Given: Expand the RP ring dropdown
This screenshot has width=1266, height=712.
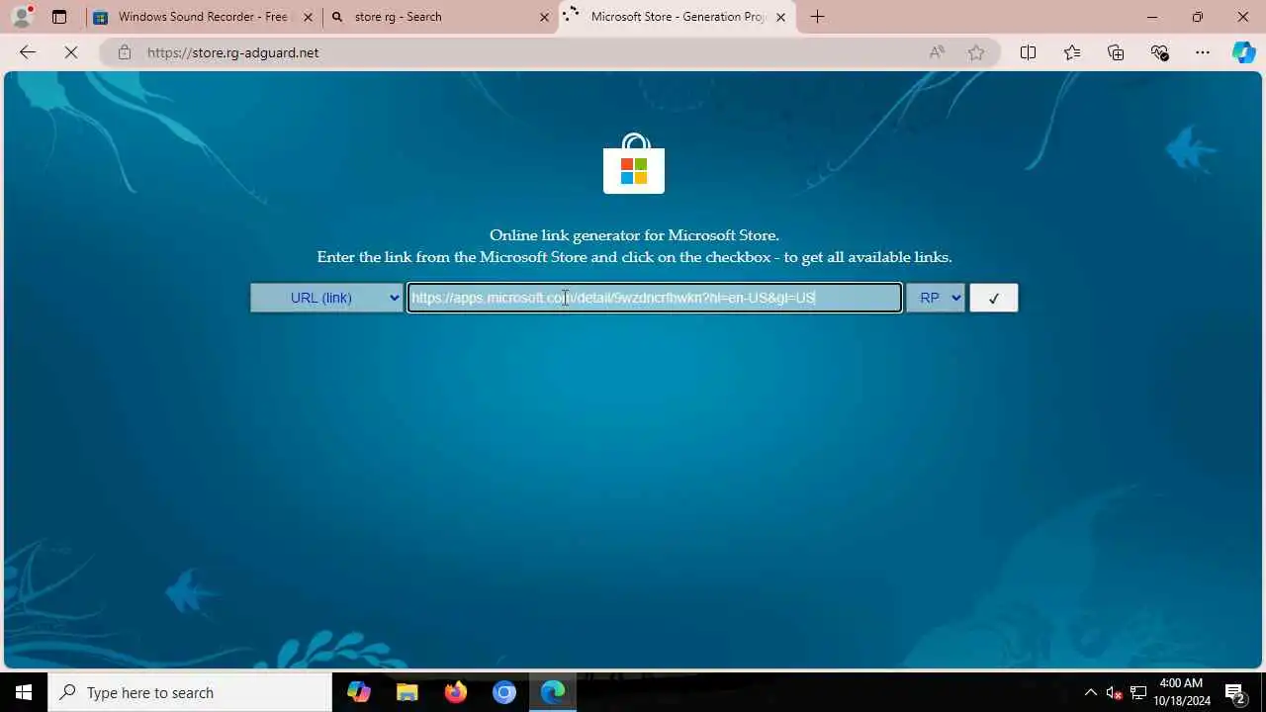Looking at the screenshot, I should click(x=935, y=298).
